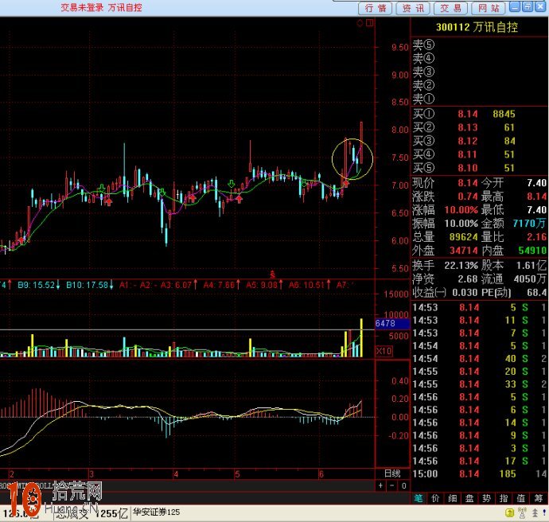Click the yellow status bar icon
Viewport: 549px width, 522px height.
click(510, 513)
